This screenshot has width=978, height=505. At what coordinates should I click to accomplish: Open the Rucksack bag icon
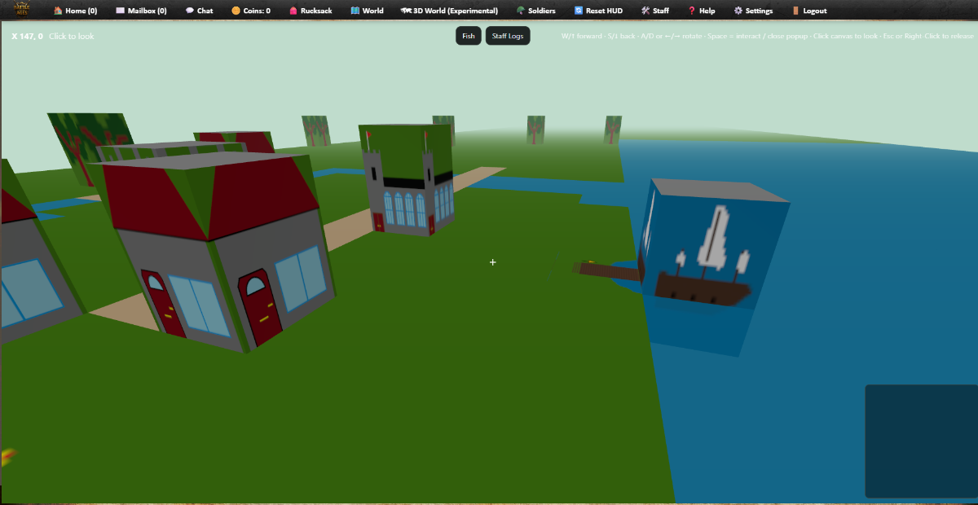coord(293,11)
